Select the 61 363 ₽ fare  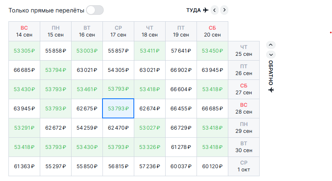[24, 166]
